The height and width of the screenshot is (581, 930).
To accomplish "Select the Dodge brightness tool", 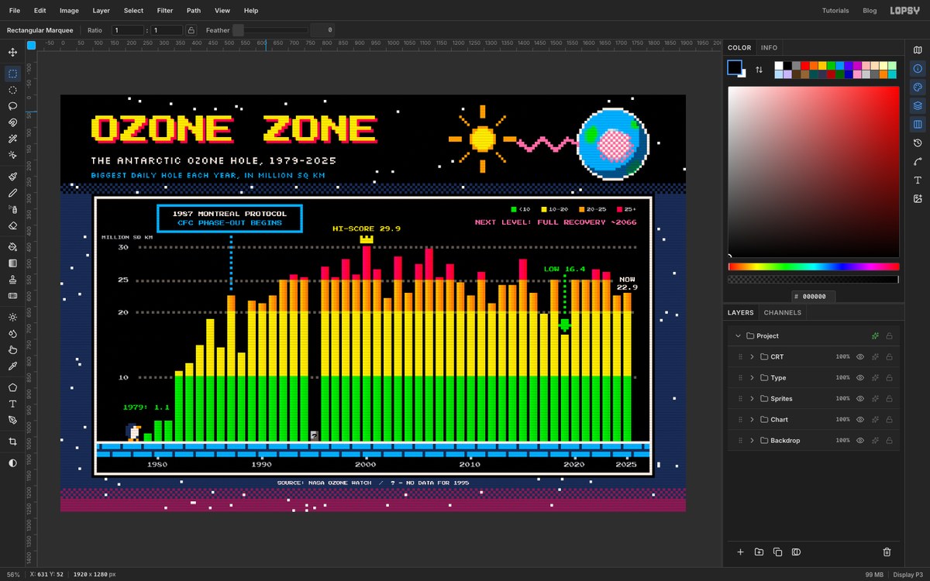I will coord(12,318).
